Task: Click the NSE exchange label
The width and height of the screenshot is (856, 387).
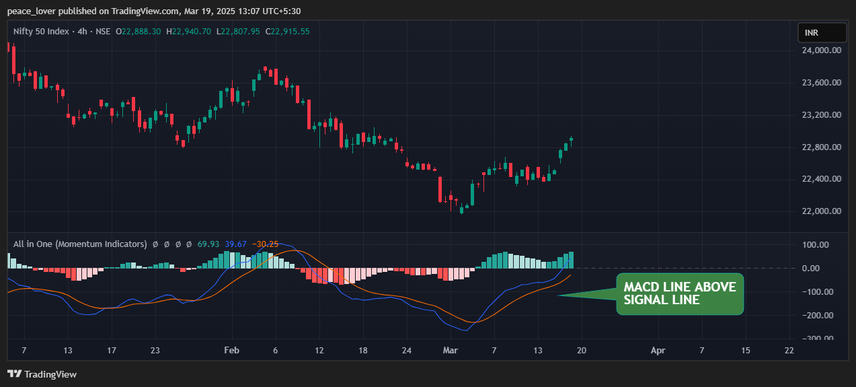Action: click(103, 32)
